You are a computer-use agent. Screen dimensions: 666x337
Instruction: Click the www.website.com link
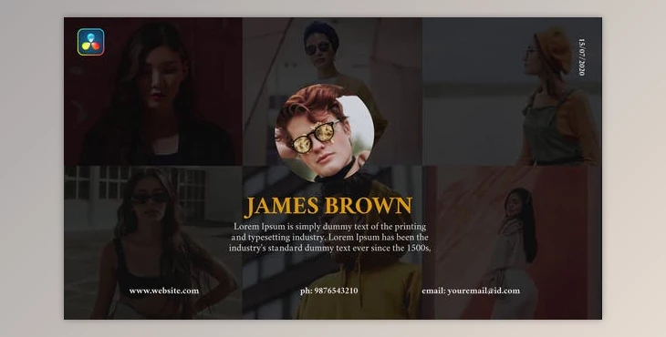pos(164,291)
